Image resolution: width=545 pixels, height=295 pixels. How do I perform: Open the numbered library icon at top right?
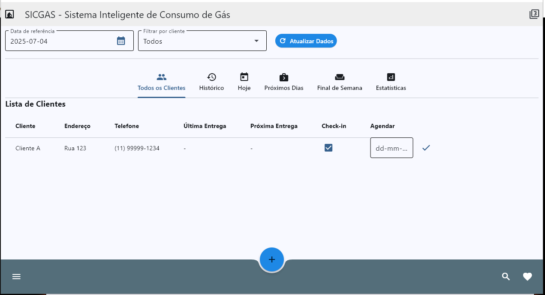[534, 14]
